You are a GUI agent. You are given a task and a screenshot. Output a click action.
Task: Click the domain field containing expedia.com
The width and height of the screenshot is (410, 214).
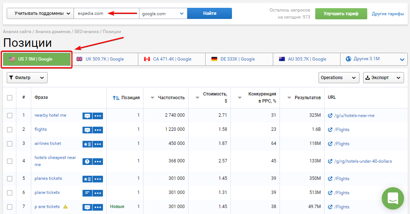pyautogui.click(x=106, y=13)
